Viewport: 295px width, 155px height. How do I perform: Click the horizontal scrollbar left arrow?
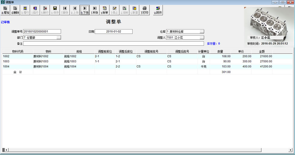(6, 150)
